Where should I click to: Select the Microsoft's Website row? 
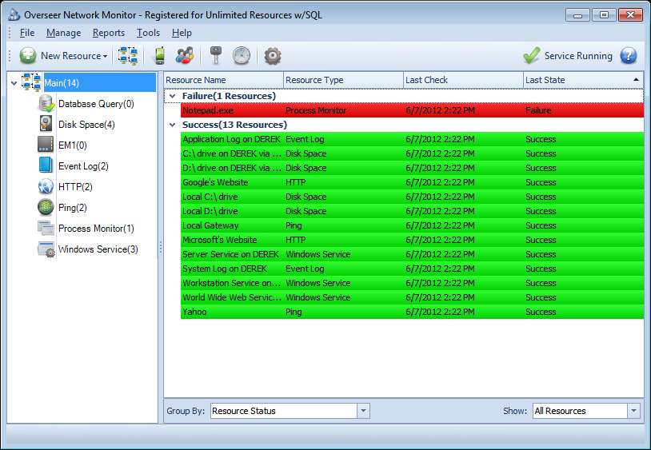pyautogui.click(x=412, y=240)
